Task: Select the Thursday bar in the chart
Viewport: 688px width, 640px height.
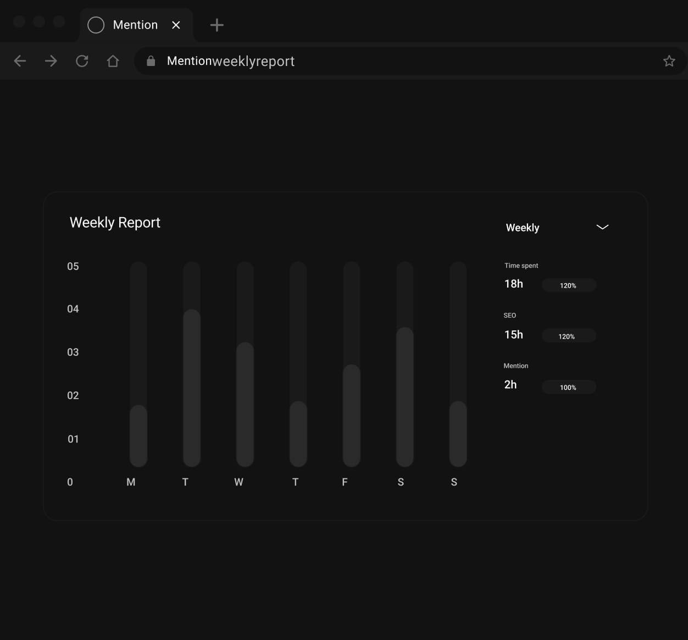Action: pos(298,434)
